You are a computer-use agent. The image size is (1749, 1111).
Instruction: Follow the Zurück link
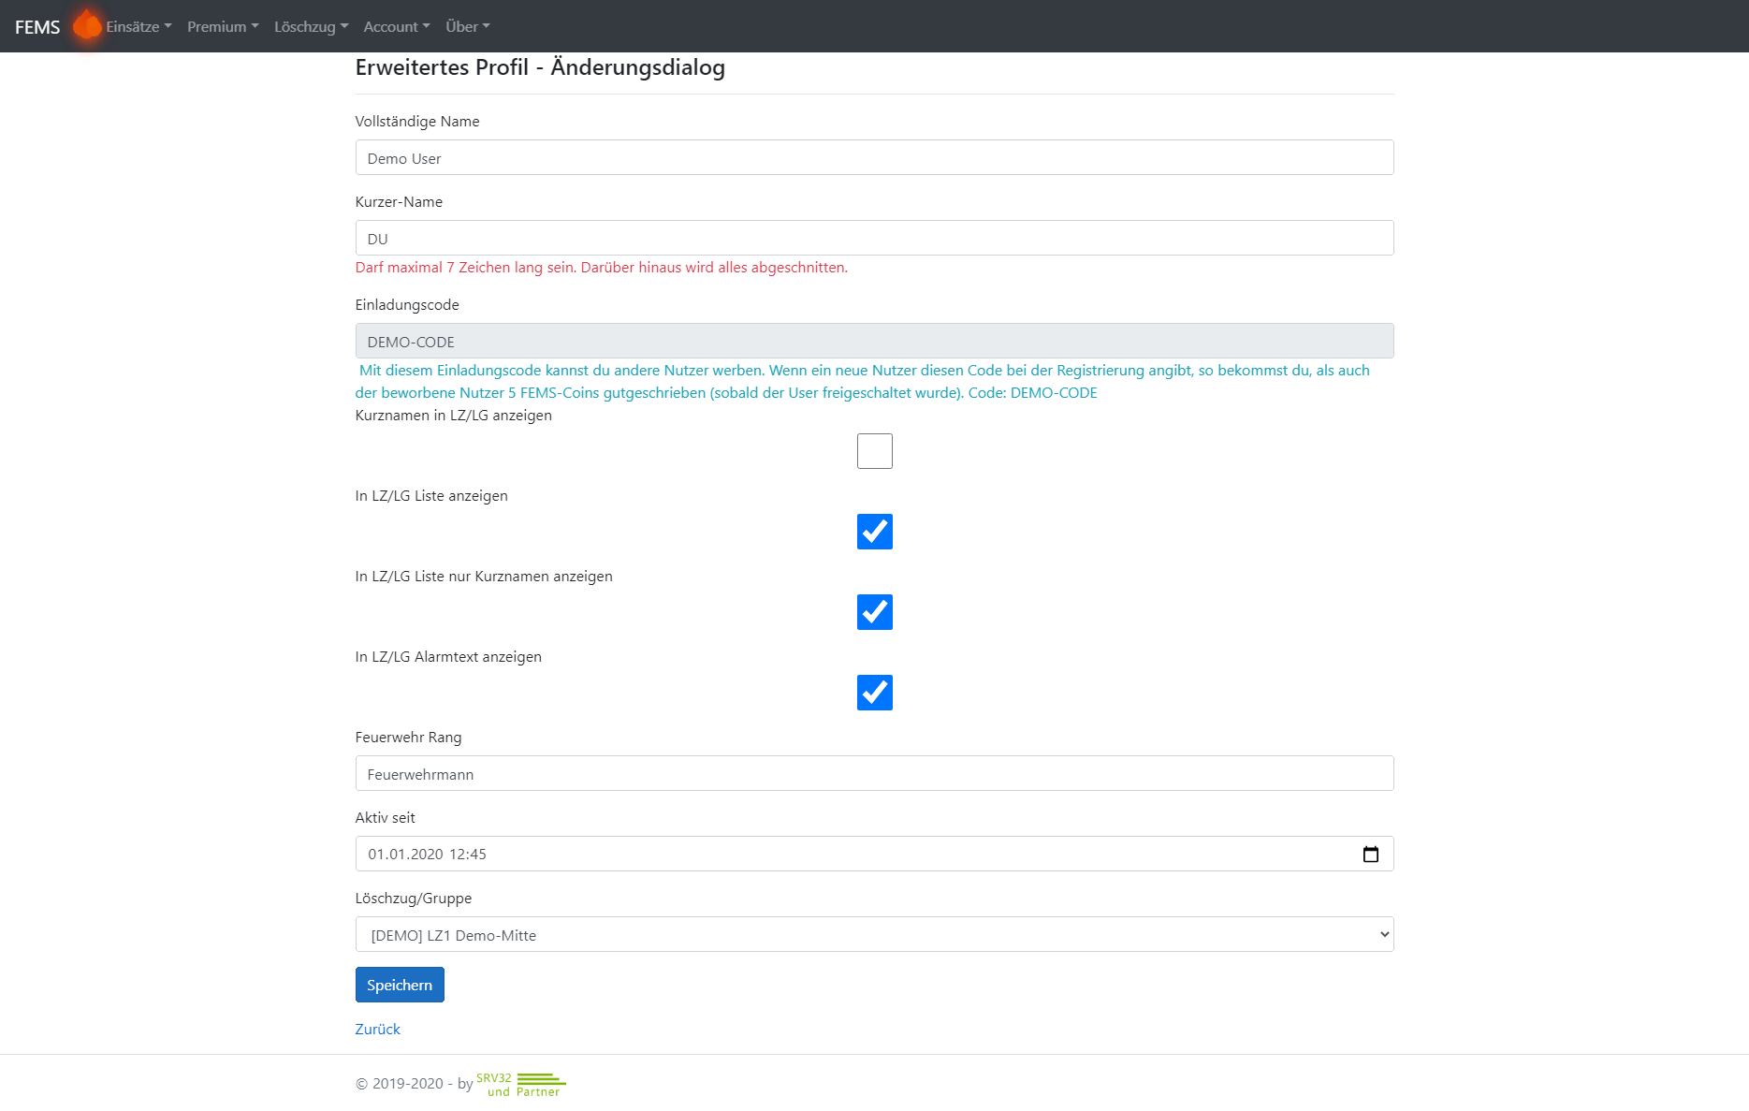point(377,1029)
